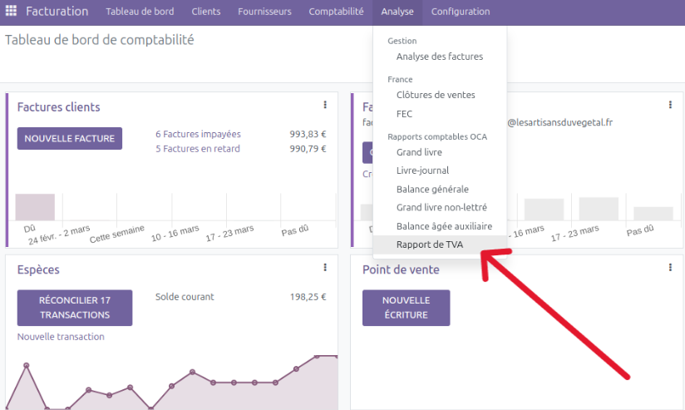
Task: Open Grand livre non-lettré report
Action: tap(440, 208)
